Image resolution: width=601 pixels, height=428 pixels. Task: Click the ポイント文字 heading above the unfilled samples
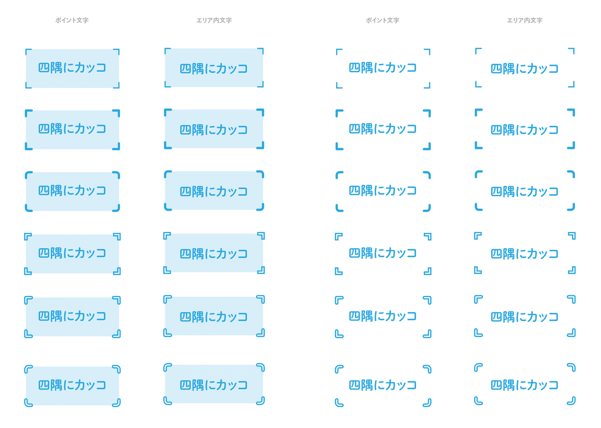click(x=383, y=21)
